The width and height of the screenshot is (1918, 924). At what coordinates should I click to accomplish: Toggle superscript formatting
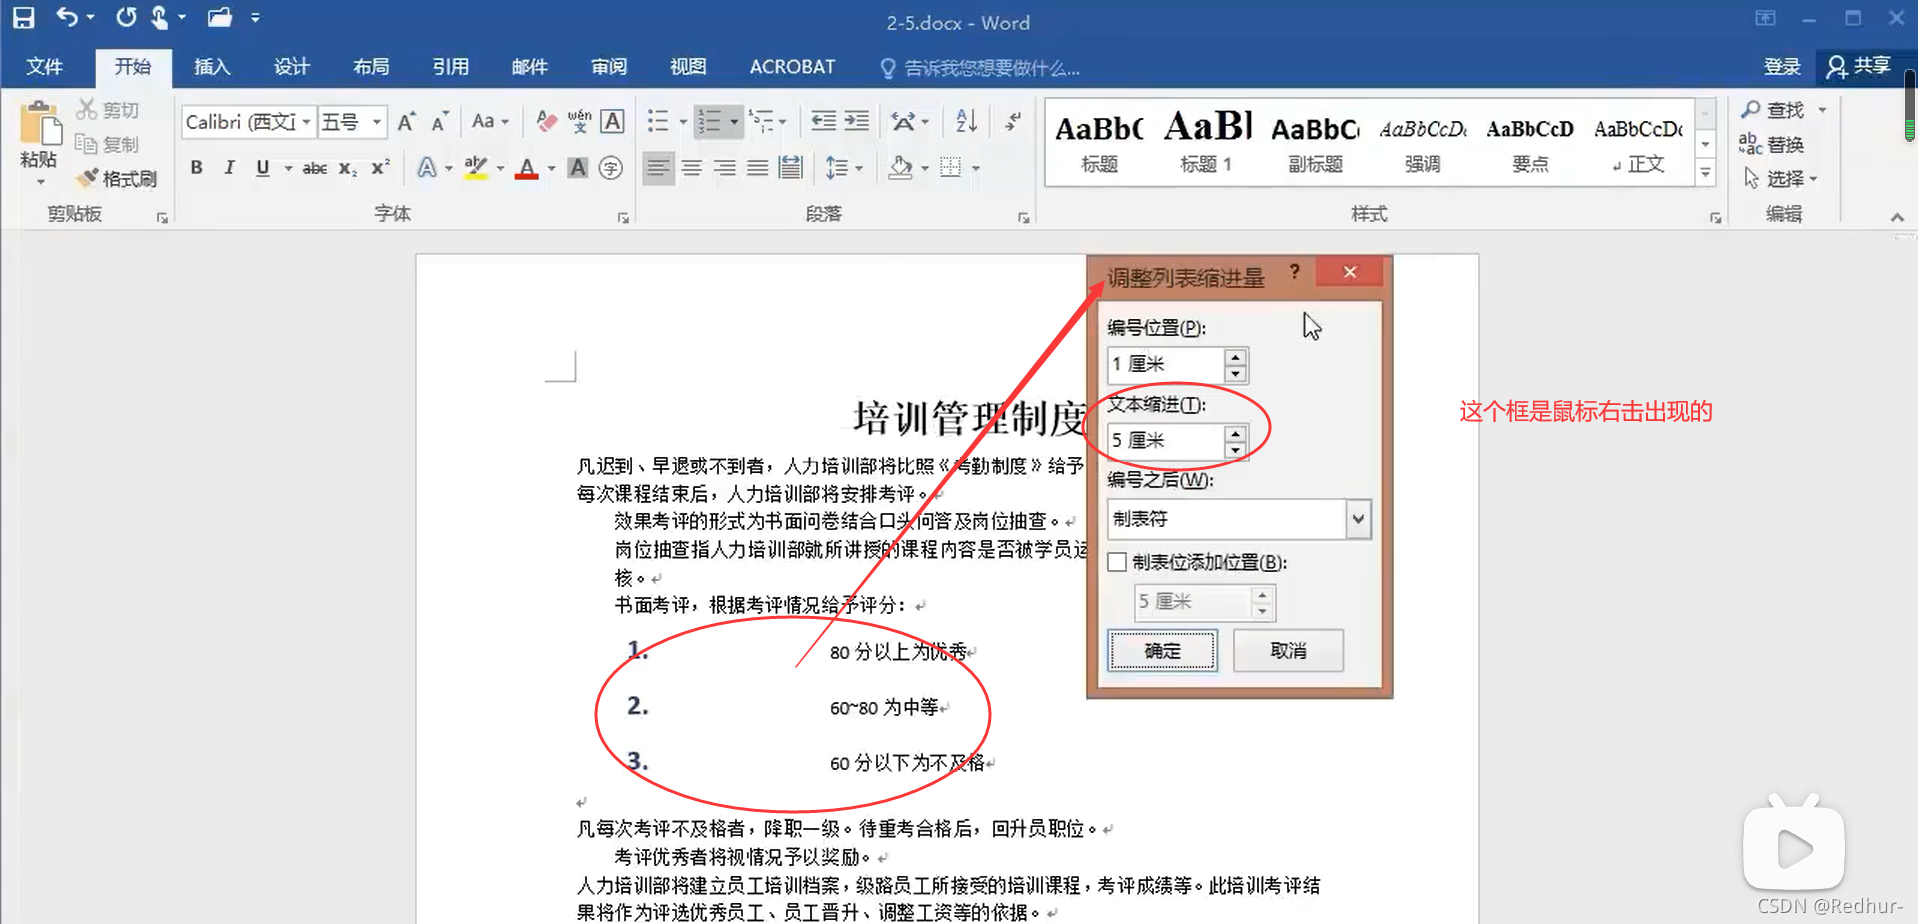click(378, 167)
